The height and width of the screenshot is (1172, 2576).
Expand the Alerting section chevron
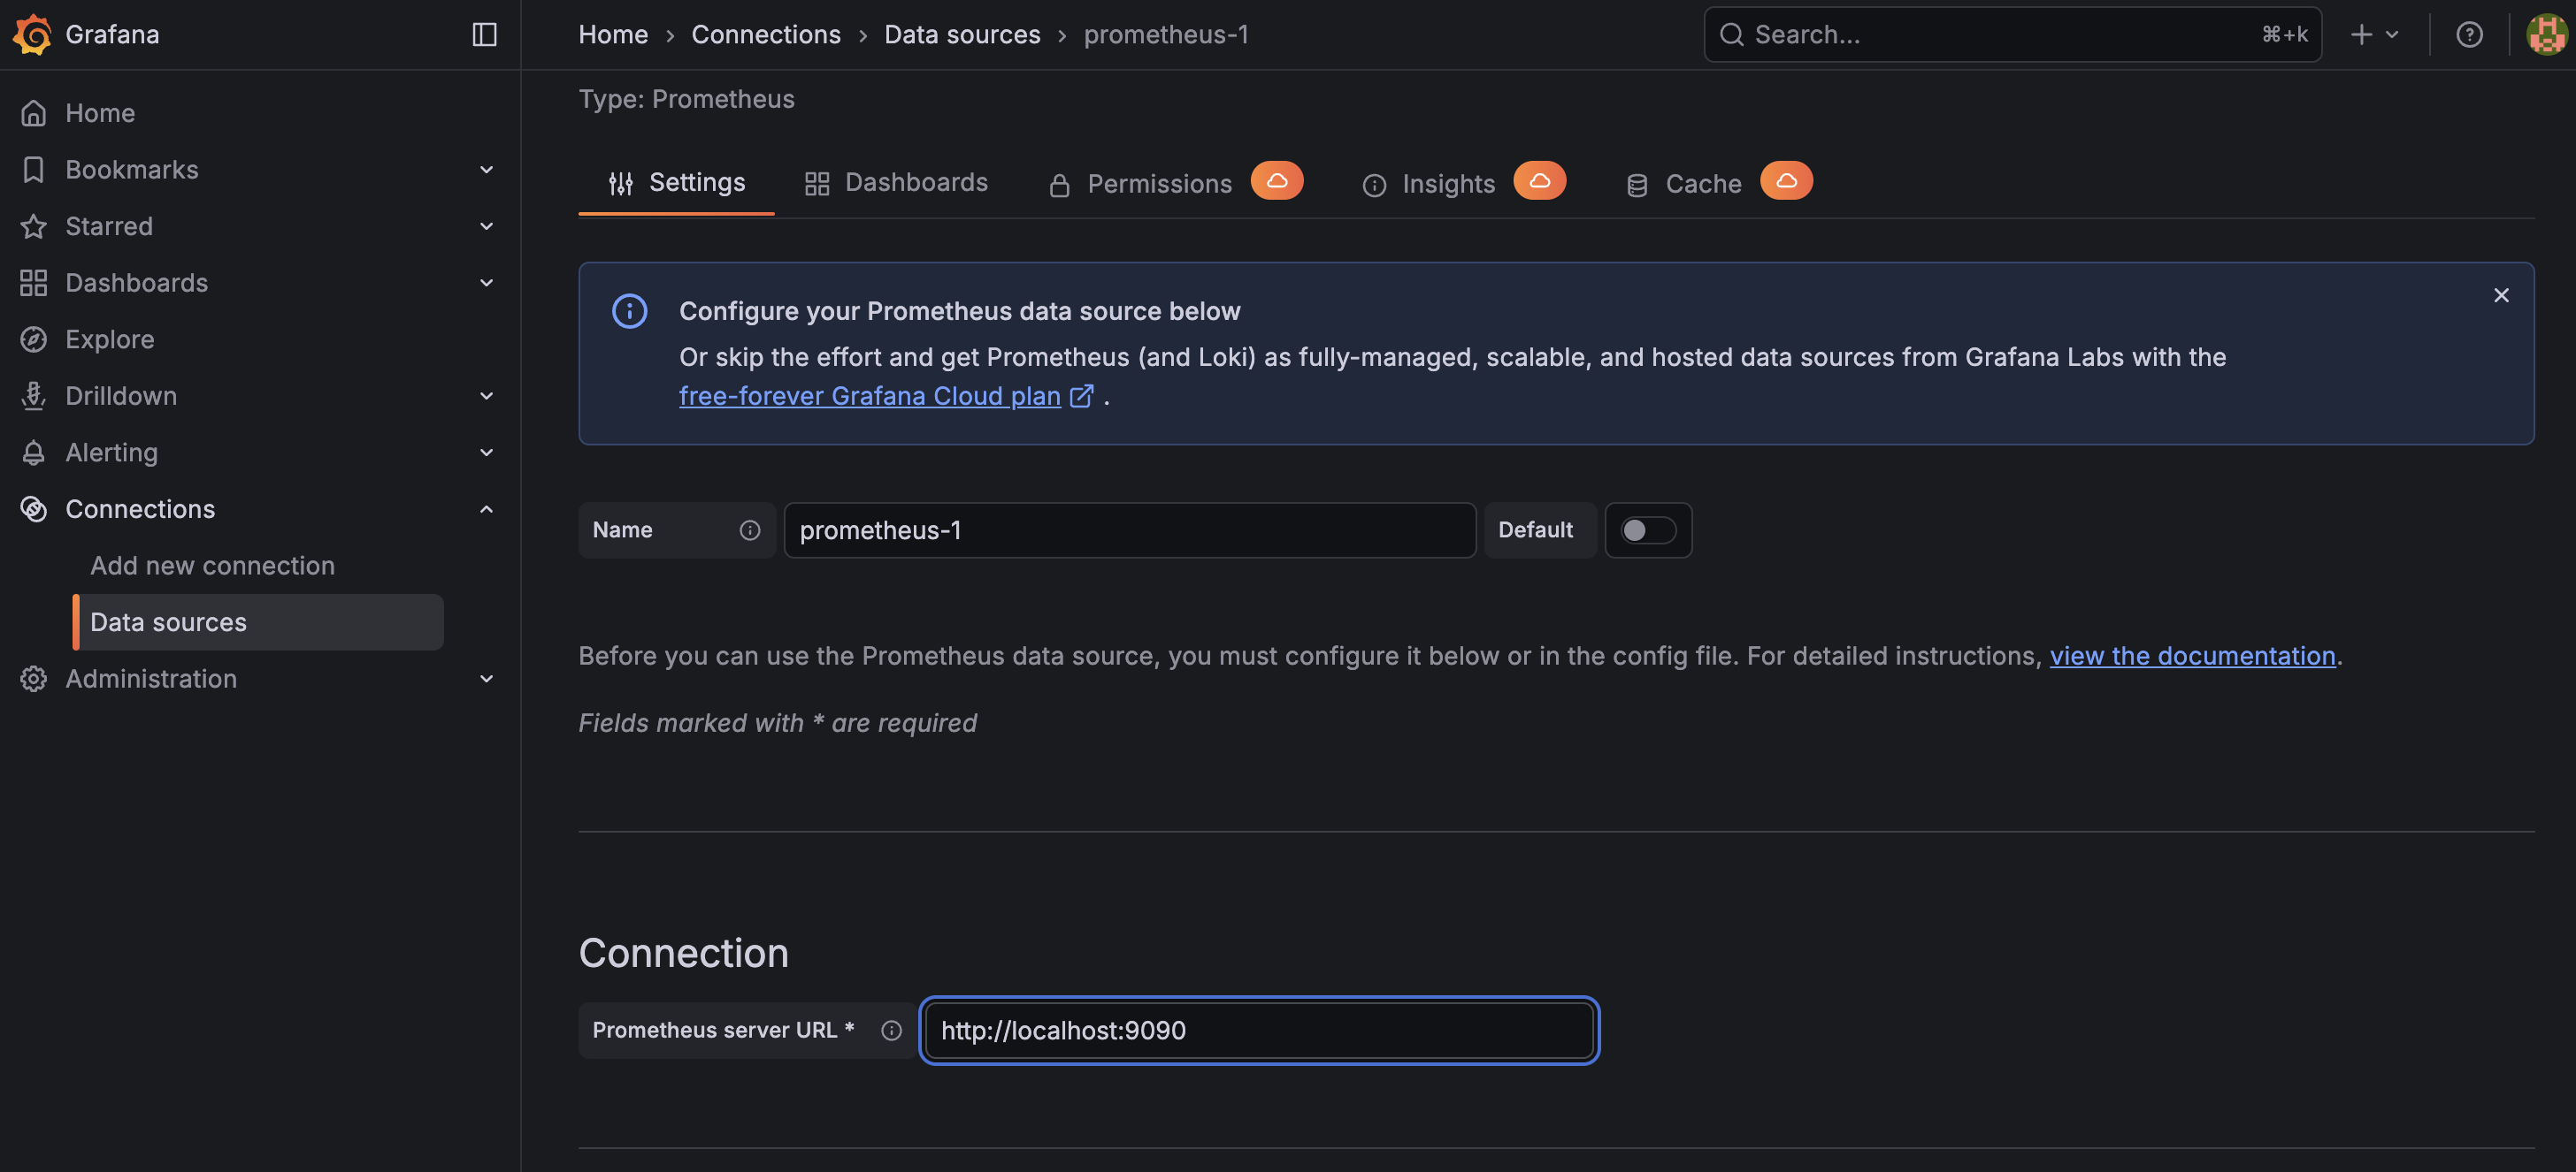(x=487, y=453)
